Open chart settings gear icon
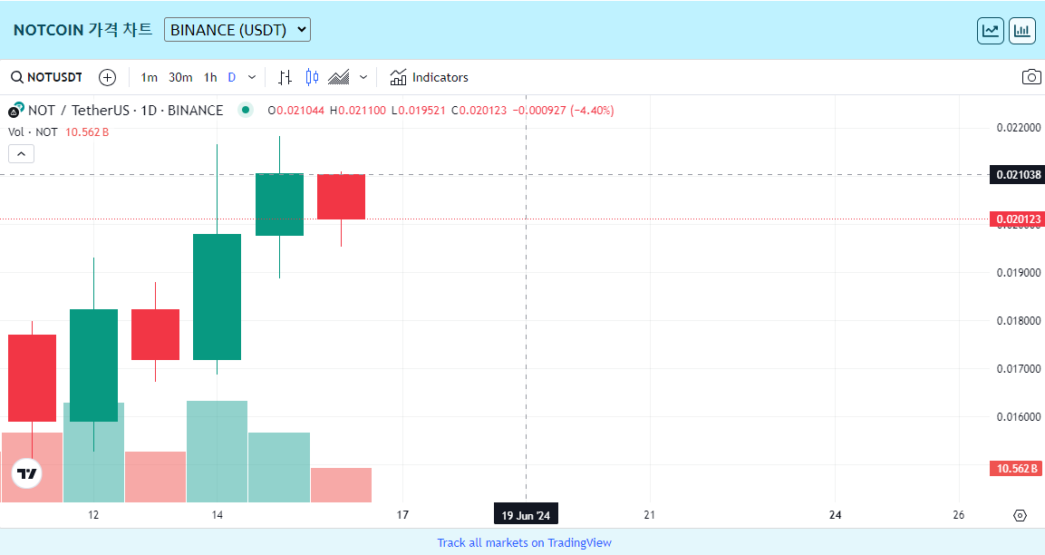Screen dimensions: 1045x555 point(1020,515)
